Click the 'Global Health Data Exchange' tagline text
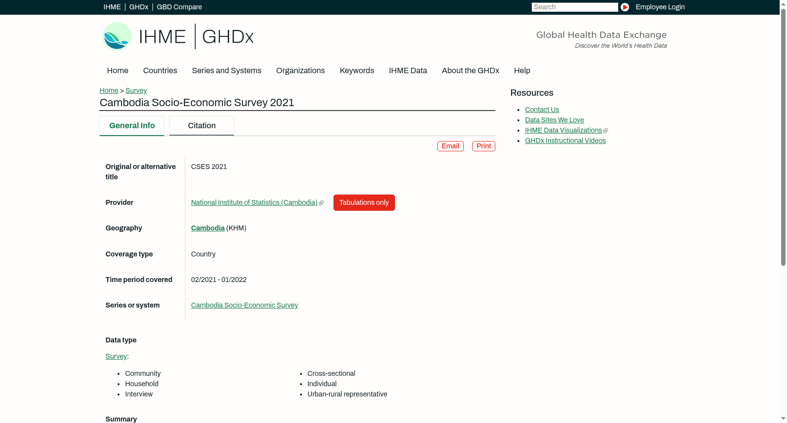 [x=601, y=35]
